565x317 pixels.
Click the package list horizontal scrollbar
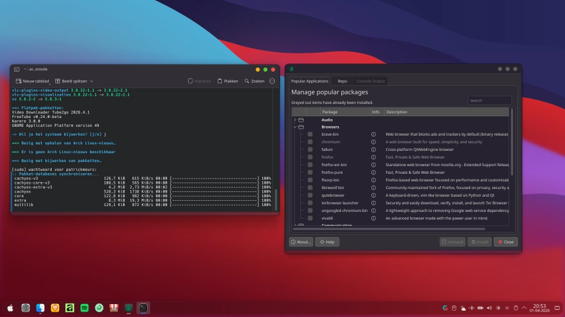tap(389, 229)
